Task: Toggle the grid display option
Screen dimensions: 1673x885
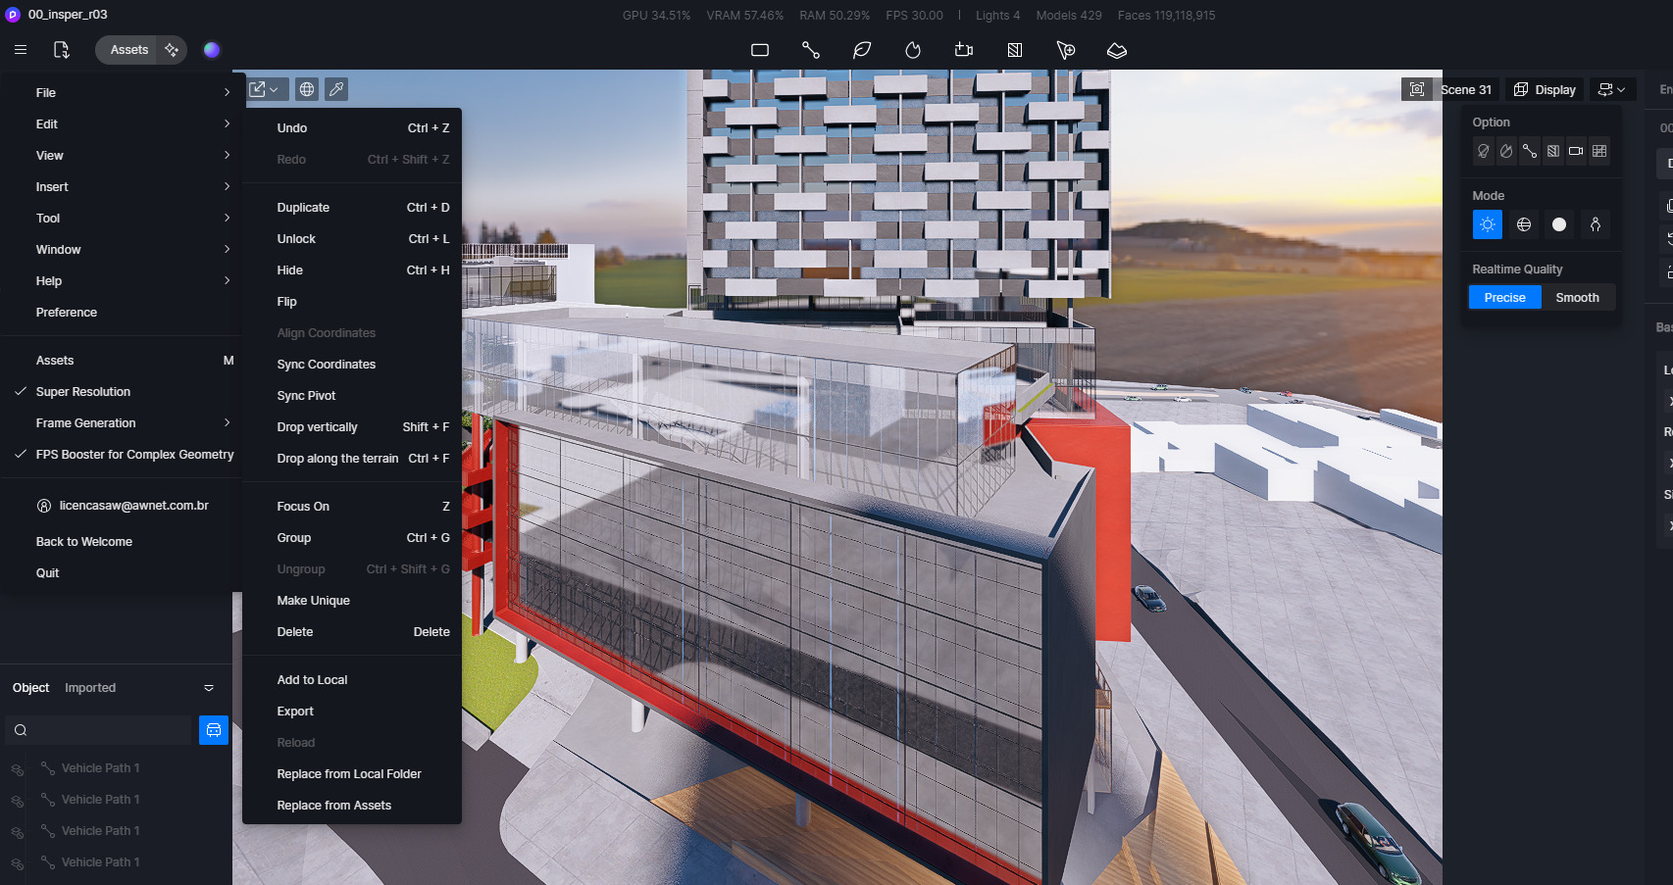Action: [x=1599, y=151]
